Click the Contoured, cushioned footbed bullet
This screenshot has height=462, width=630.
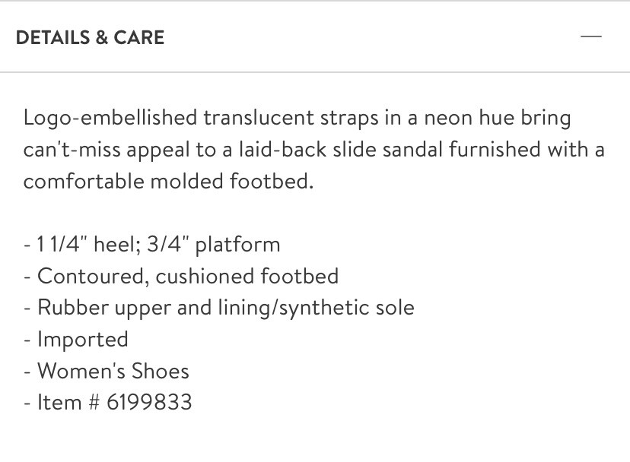click(x=188, y=276)
